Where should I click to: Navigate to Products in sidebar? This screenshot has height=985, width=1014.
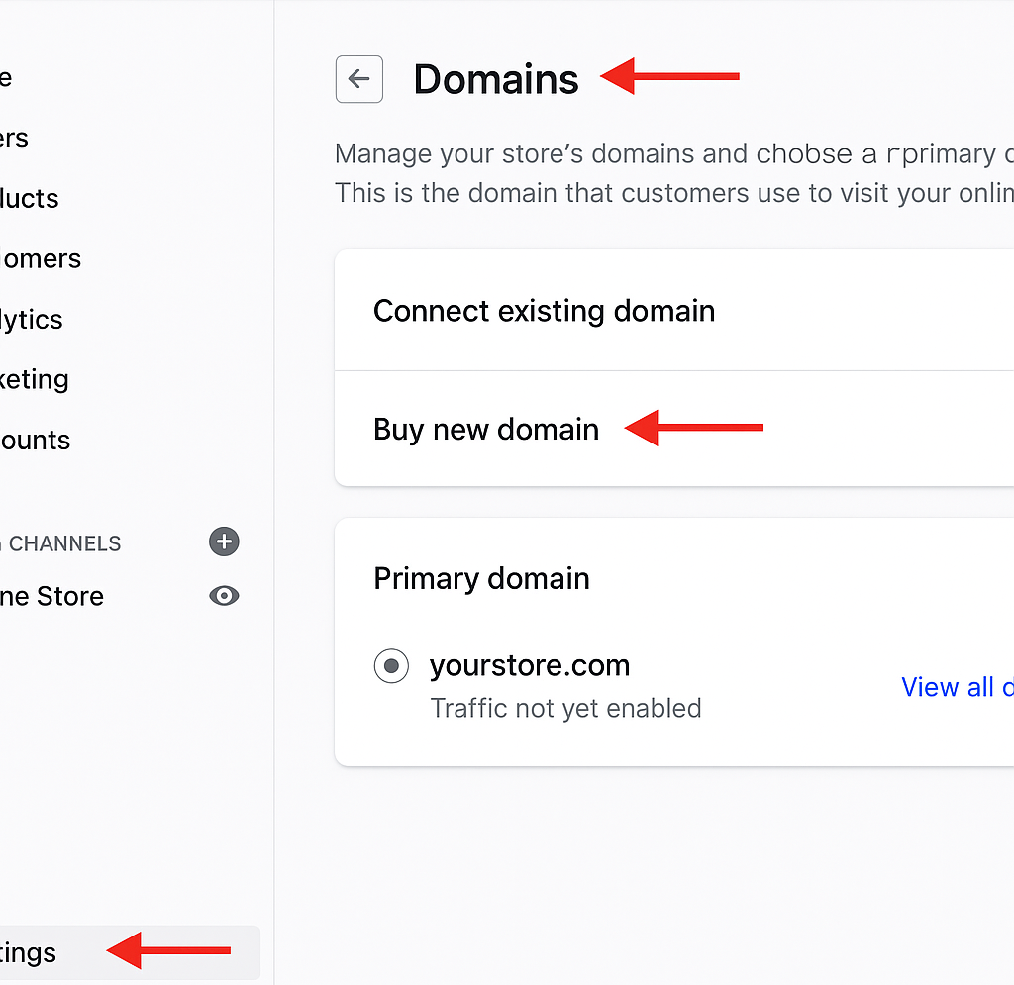pyautogui.click(x=29, y=198)
